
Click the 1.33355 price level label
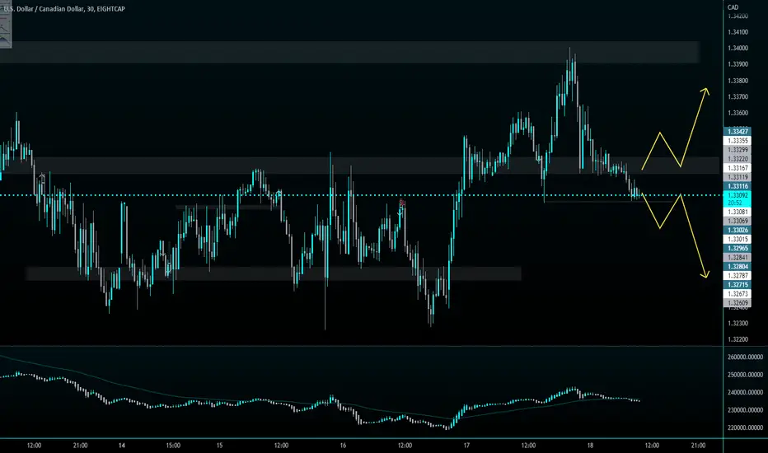[x=738, y=141]
